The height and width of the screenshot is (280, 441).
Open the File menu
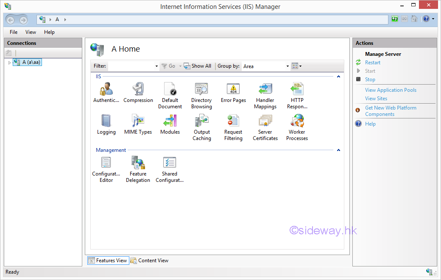coord(14,32)
